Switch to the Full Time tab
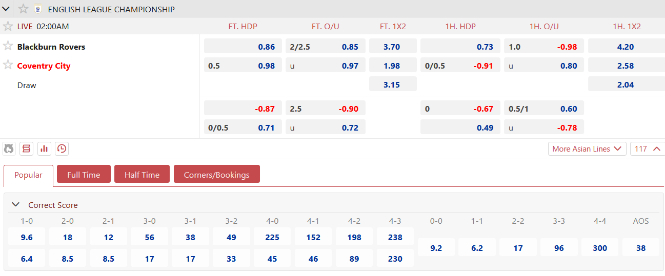Image resolution: width=665 pixels, height=276 pixels. click(x=84, y=175)
